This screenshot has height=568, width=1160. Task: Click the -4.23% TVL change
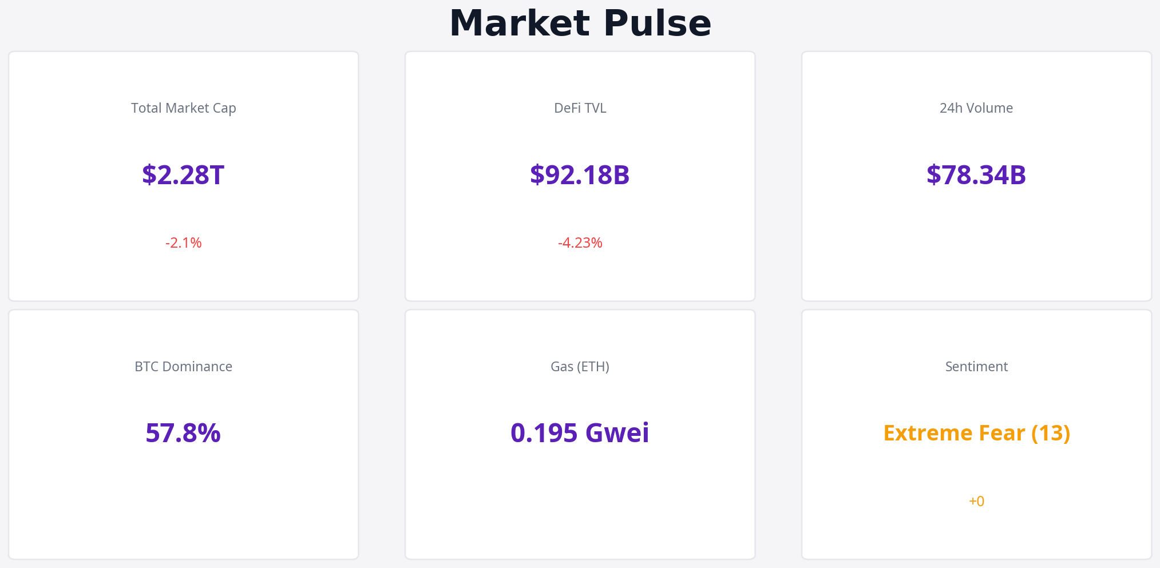coord(580,243)
